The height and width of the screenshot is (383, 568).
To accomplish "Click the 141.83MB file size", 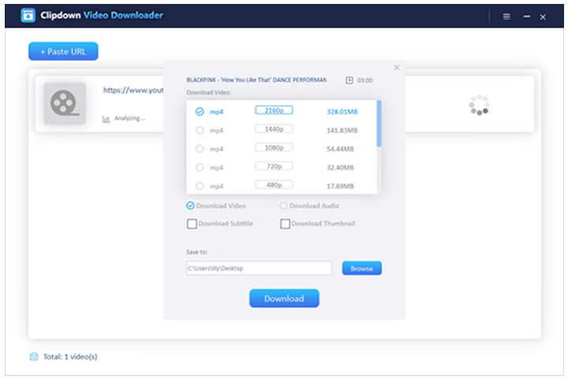I will [x=342, y=130].
